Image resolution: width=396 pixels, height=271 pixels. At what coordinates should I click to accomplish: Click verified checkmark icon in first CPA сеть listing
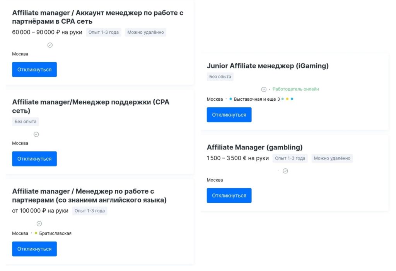(50, 45)
